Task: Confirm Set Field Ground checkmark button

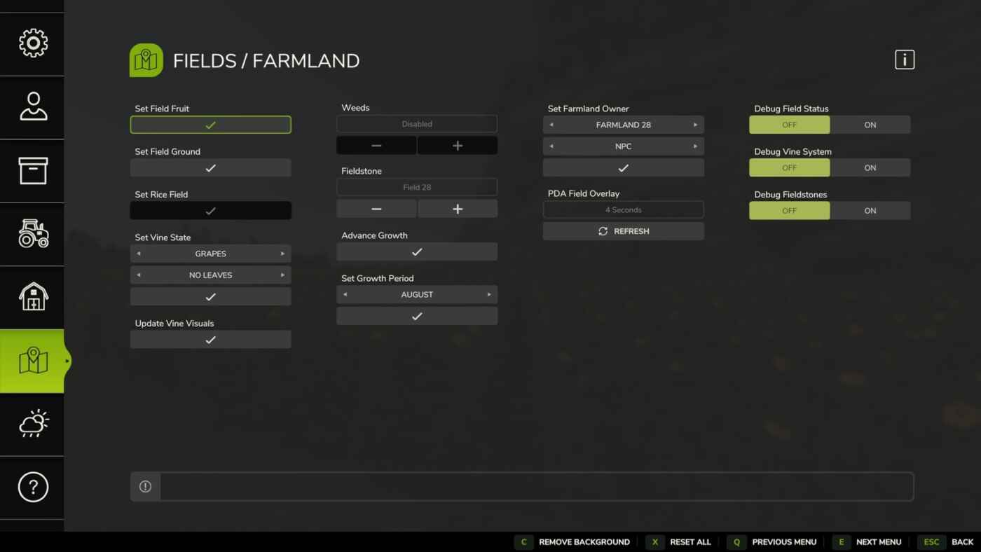Action: (x=210, y=168)
